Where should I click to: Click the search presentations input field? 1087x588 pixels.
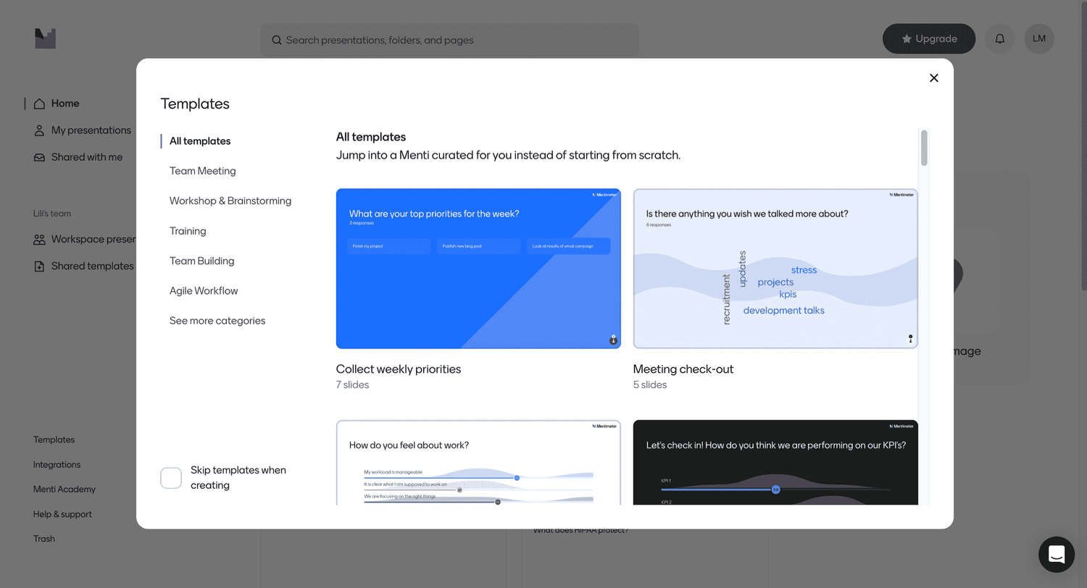(449, 41)
